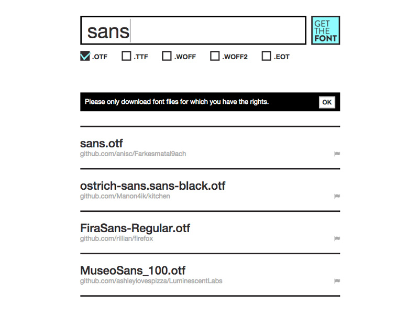Dismiss the rights notice with OK
This screenshot has width=419, height=314.
point(327,102)
